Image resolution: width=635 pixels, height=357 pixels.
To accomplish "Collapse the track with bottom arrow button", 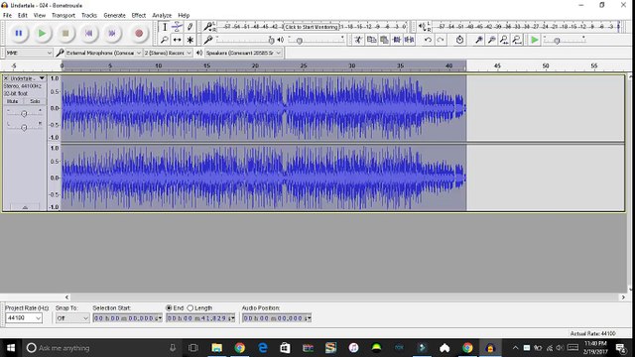I will click(25, 207).
